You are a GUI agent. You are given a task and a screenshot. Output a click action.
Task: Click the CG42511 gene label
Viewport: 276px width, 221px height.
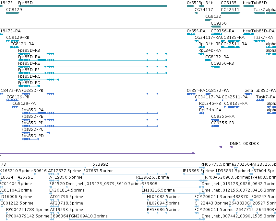click(230, 9)
